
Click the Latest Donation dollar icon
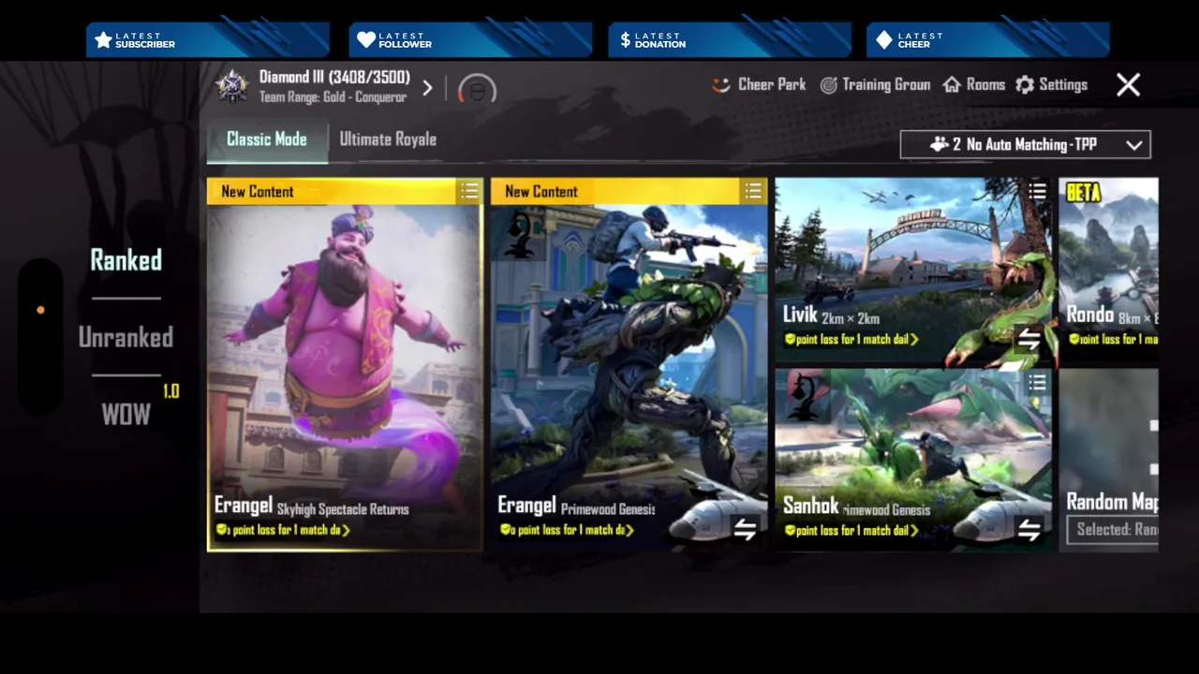click(625, 40)
